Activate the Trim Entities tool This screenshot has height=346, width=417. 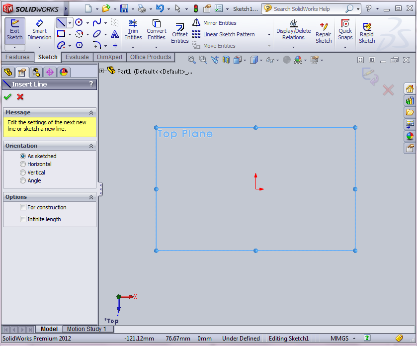point(133,30)
